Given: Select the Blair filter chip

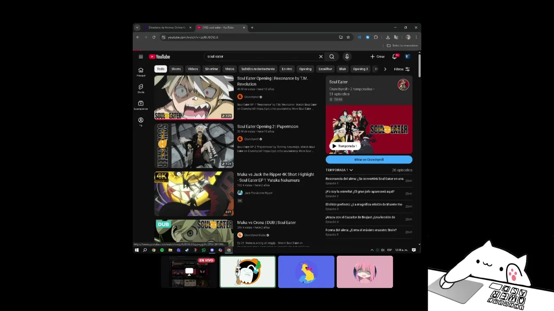Looking at the screenshot, I should [x=343, y=69].
